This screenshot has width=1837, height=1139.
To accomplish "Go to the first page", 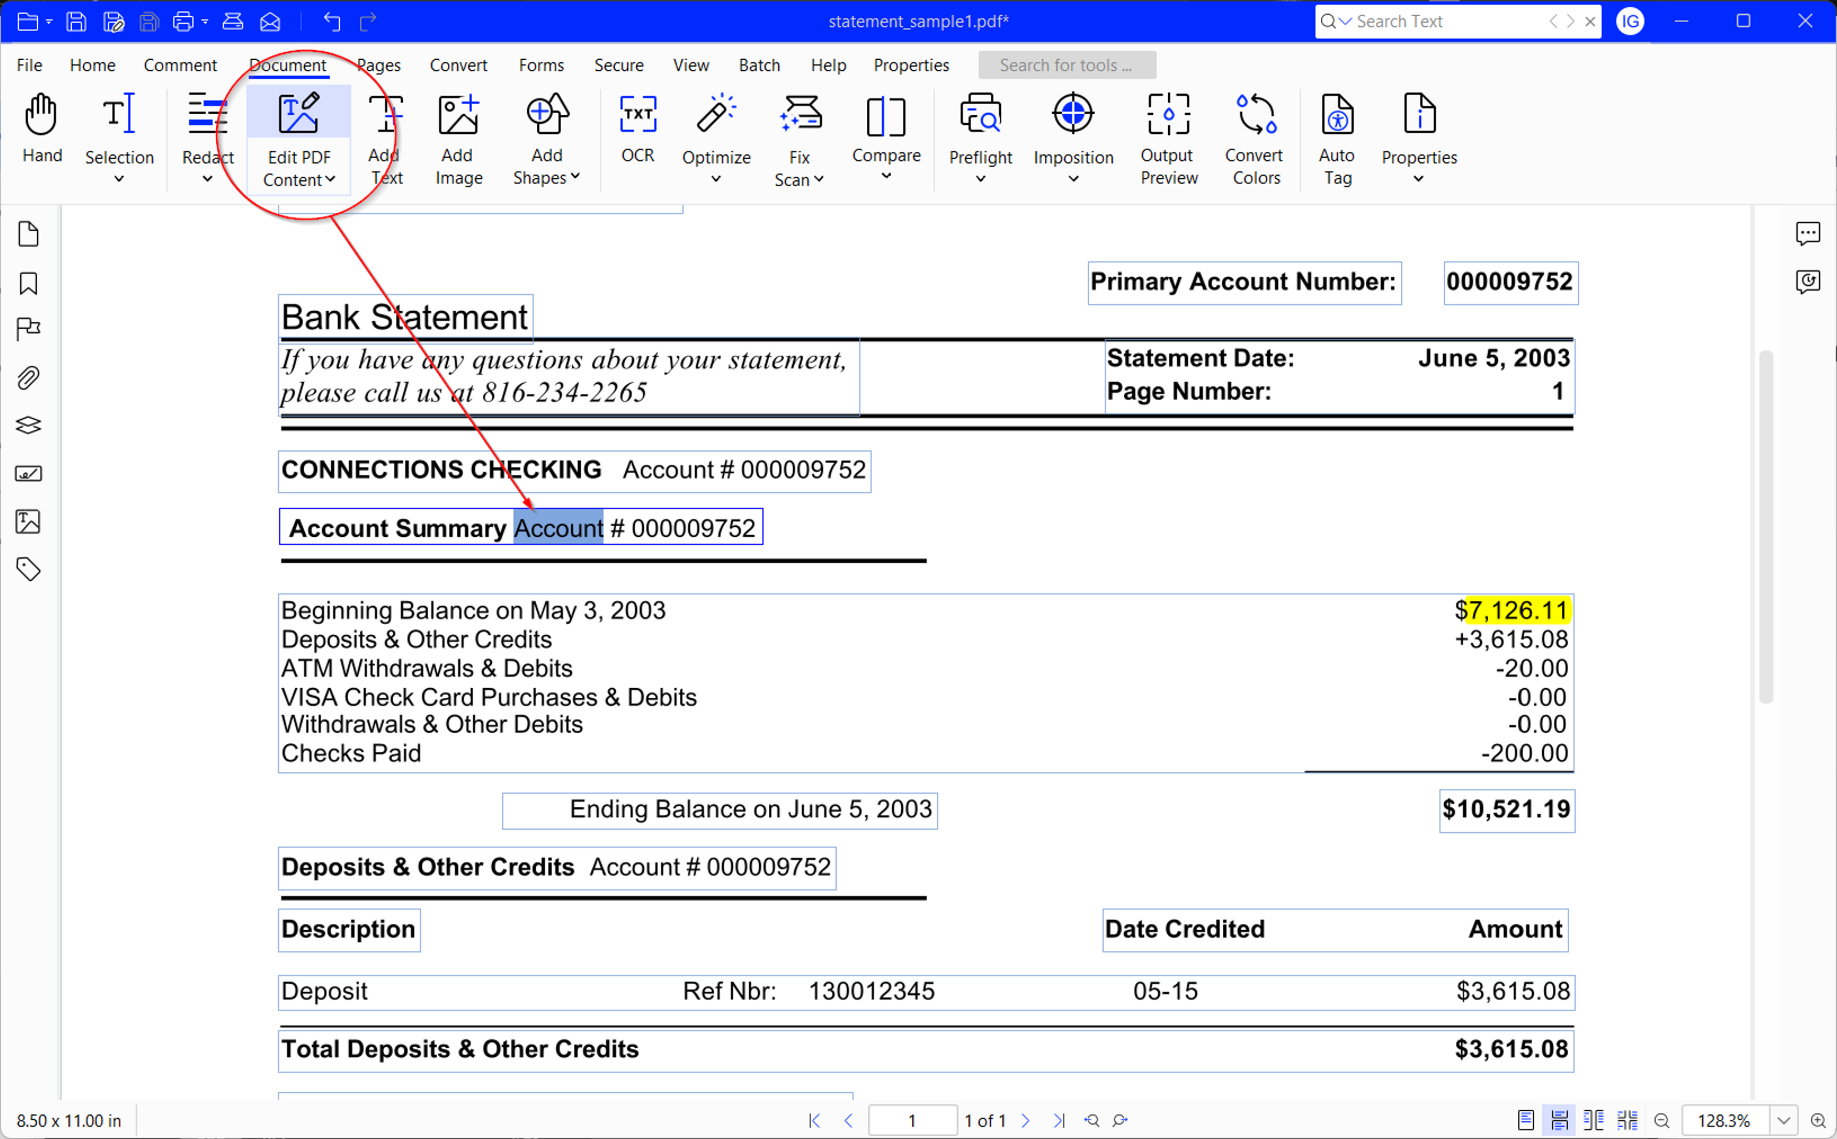I will coord(815,1121).
